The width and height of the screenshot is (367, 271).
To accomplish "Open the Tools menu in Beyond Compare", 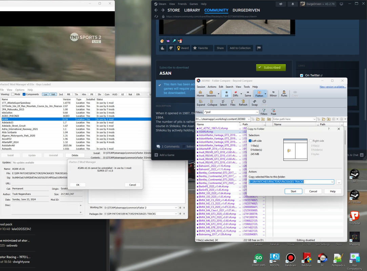I will [x=247, y=87].
